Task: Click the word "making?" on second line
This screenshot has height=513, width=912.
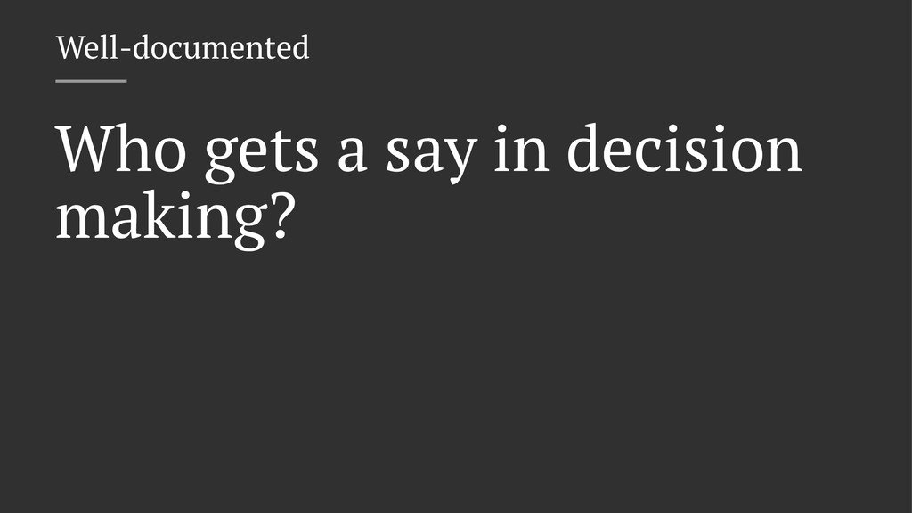Action: (x=175, y=219)
